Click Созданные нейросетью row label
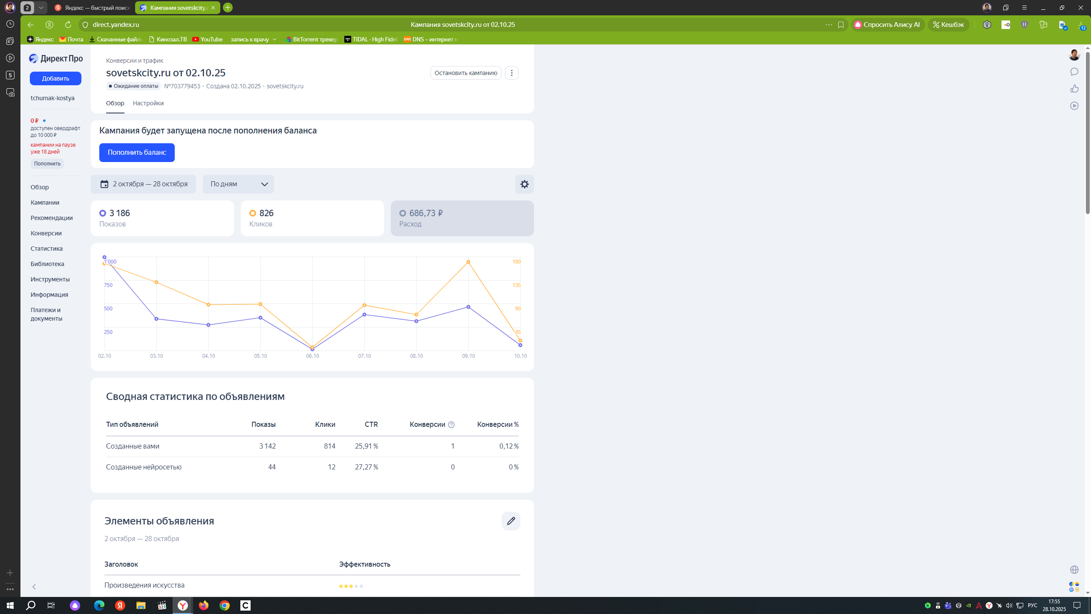This screenshot has width=1091, height=614. [x=144, y=467]
